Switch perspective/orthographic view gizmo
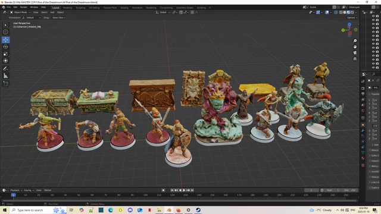Image resolution: width=381 pixels, height=214 pixels. point(355,59)
